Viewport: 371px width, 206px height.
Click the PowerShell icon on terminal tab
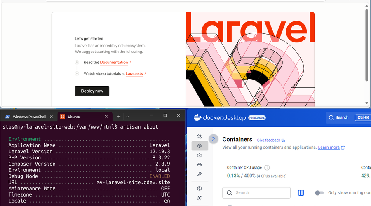pyautogui.click(x=7, y=117)
